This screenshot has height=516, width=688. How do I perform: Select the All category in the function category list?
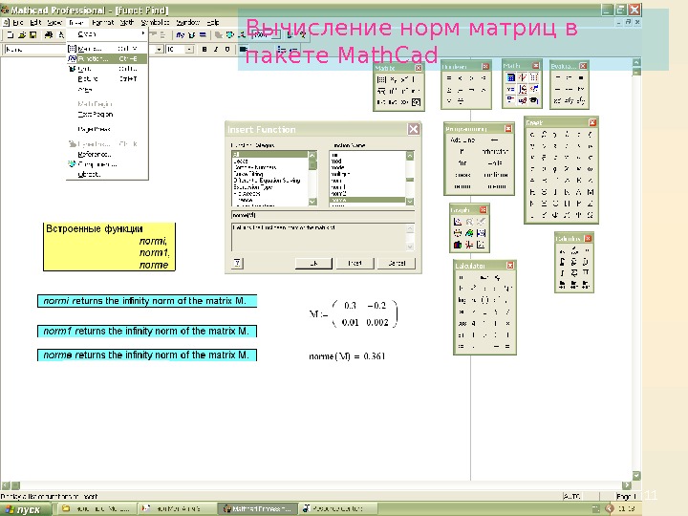coord(270,155)
